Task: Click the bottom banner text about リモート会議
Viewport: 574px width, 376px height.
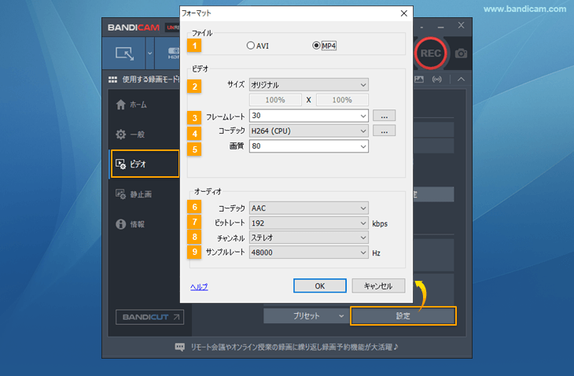Action: coord(294,347)
